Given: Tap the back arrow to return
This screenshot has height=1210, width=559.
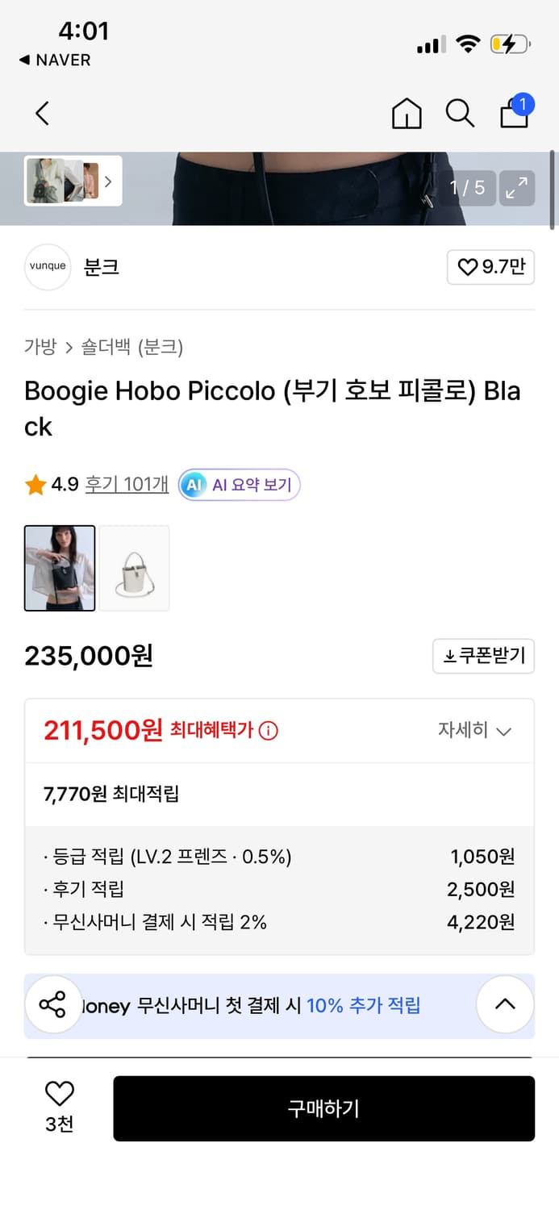Looking at the screenshot, I should (x=42, y=114).
